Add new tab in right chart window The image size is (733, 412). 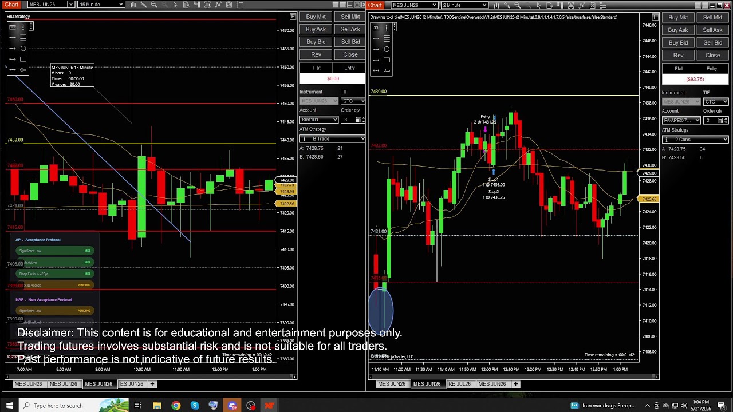(515, 384)
